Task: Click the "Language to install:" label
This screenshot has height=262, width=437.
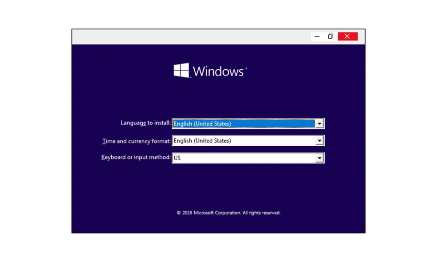Action: point(146,123)
